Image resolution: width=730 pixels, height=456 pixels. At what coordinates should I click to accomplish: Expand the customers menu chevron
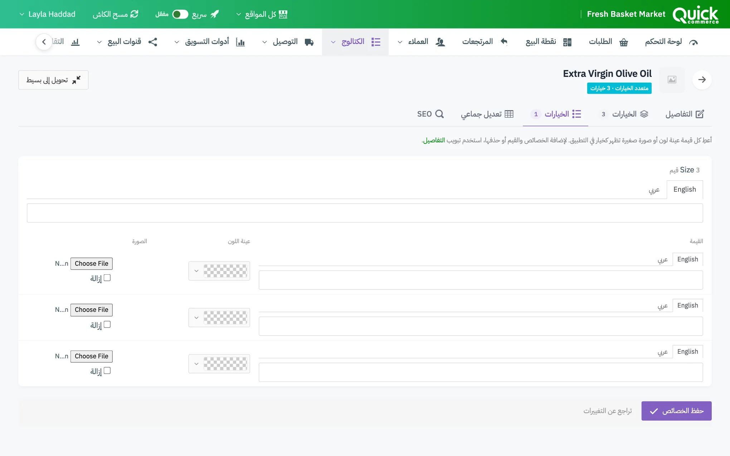(x=400, y=42)
